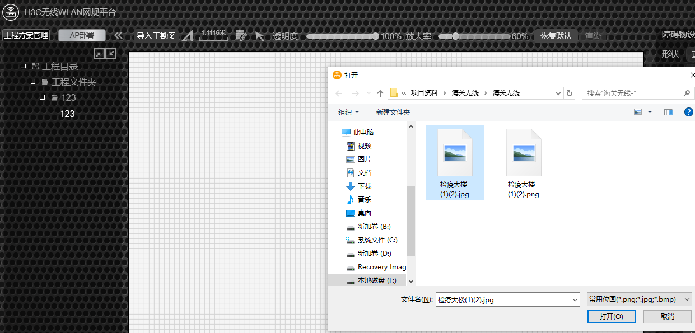Go forward in the Open dialog
Image resolution: width=695 pixels, height=333 pixels.
coord(355,93)
